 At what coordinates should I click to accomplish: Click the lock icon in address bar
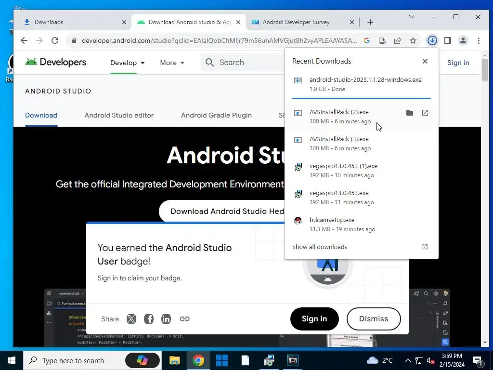(74, 40)
